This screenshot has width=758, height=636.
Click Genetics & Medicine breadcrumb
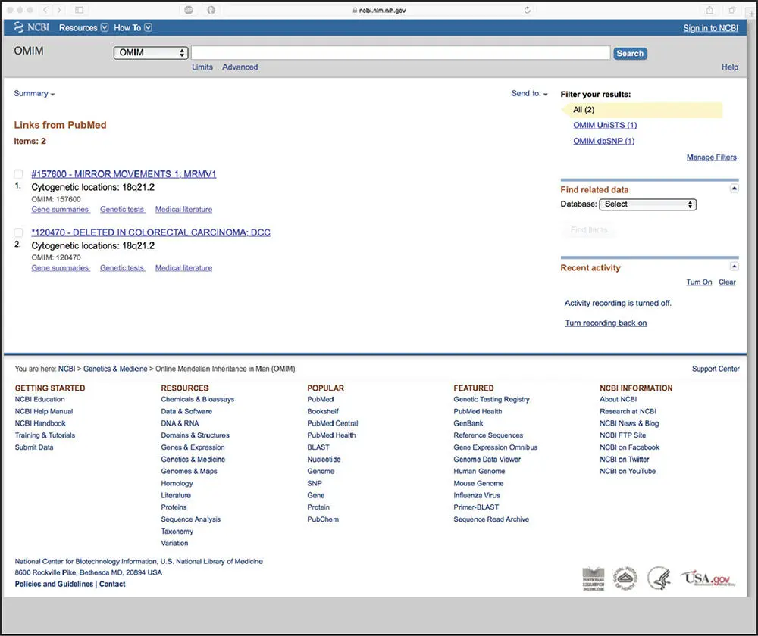pyautogui.click(x=115, y=369)
